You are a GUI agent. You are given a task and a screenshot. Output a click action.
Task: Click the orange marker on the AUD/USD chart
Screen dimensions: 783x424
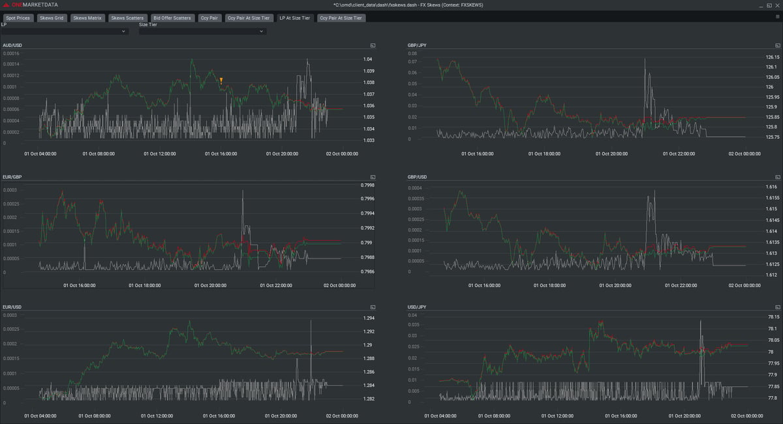pyautogui.click(x=221, y=81)
